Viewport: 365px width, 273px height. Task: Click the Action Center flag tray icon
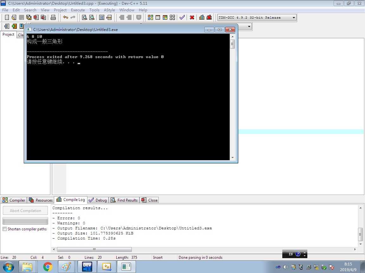pos(332,267)
